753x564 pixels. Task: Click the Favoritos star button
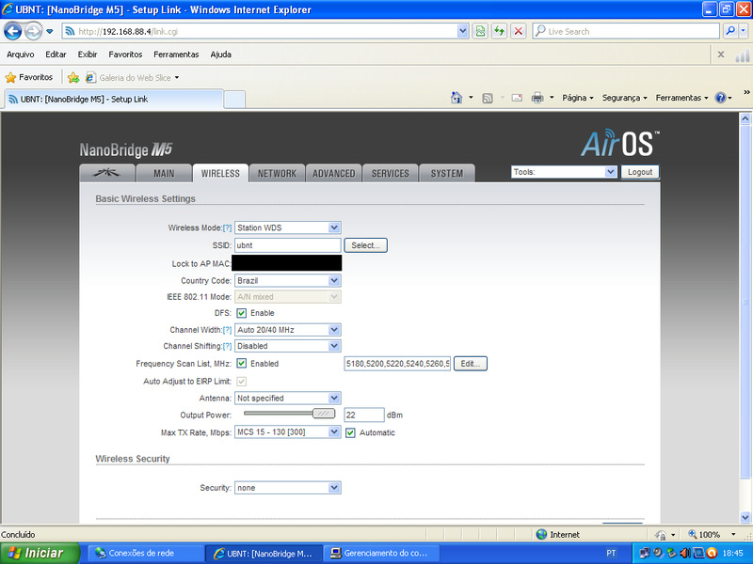coord(29,77)
